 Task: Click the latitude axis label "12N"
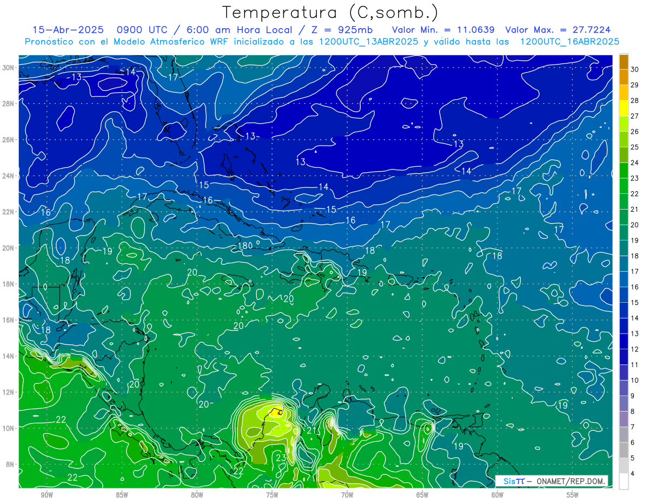(8, 392)
